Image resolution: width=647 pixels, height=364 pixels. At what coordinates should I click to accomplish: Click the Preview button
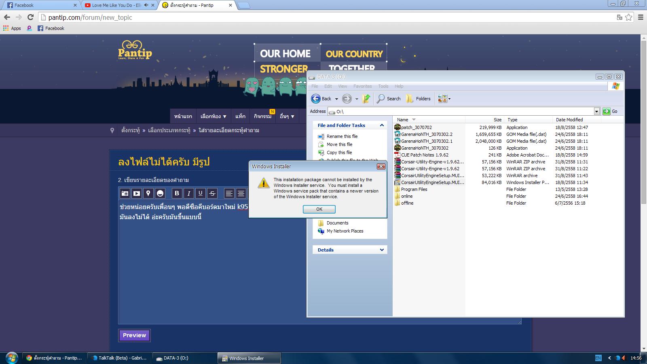(134, 335)
